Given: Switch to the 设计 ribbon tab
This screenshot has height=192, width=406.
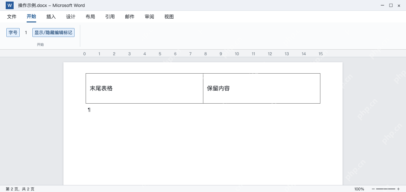Looking at the screenshot, I should [x=71, y=17].
